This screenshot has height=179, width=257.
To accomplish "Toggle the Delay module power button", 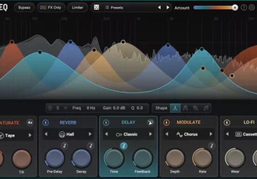I will tap(106, 122).
